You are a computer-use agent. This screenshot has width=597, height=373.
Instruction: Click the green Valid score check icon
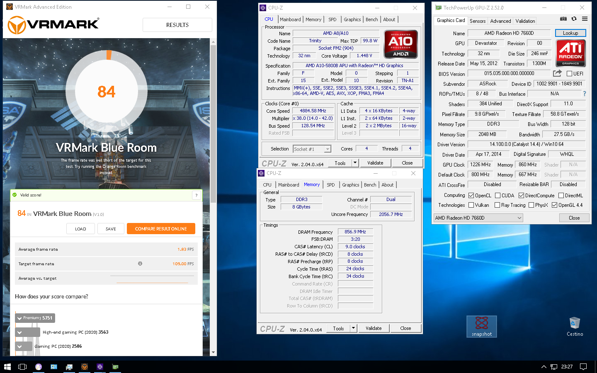(15, 195)
